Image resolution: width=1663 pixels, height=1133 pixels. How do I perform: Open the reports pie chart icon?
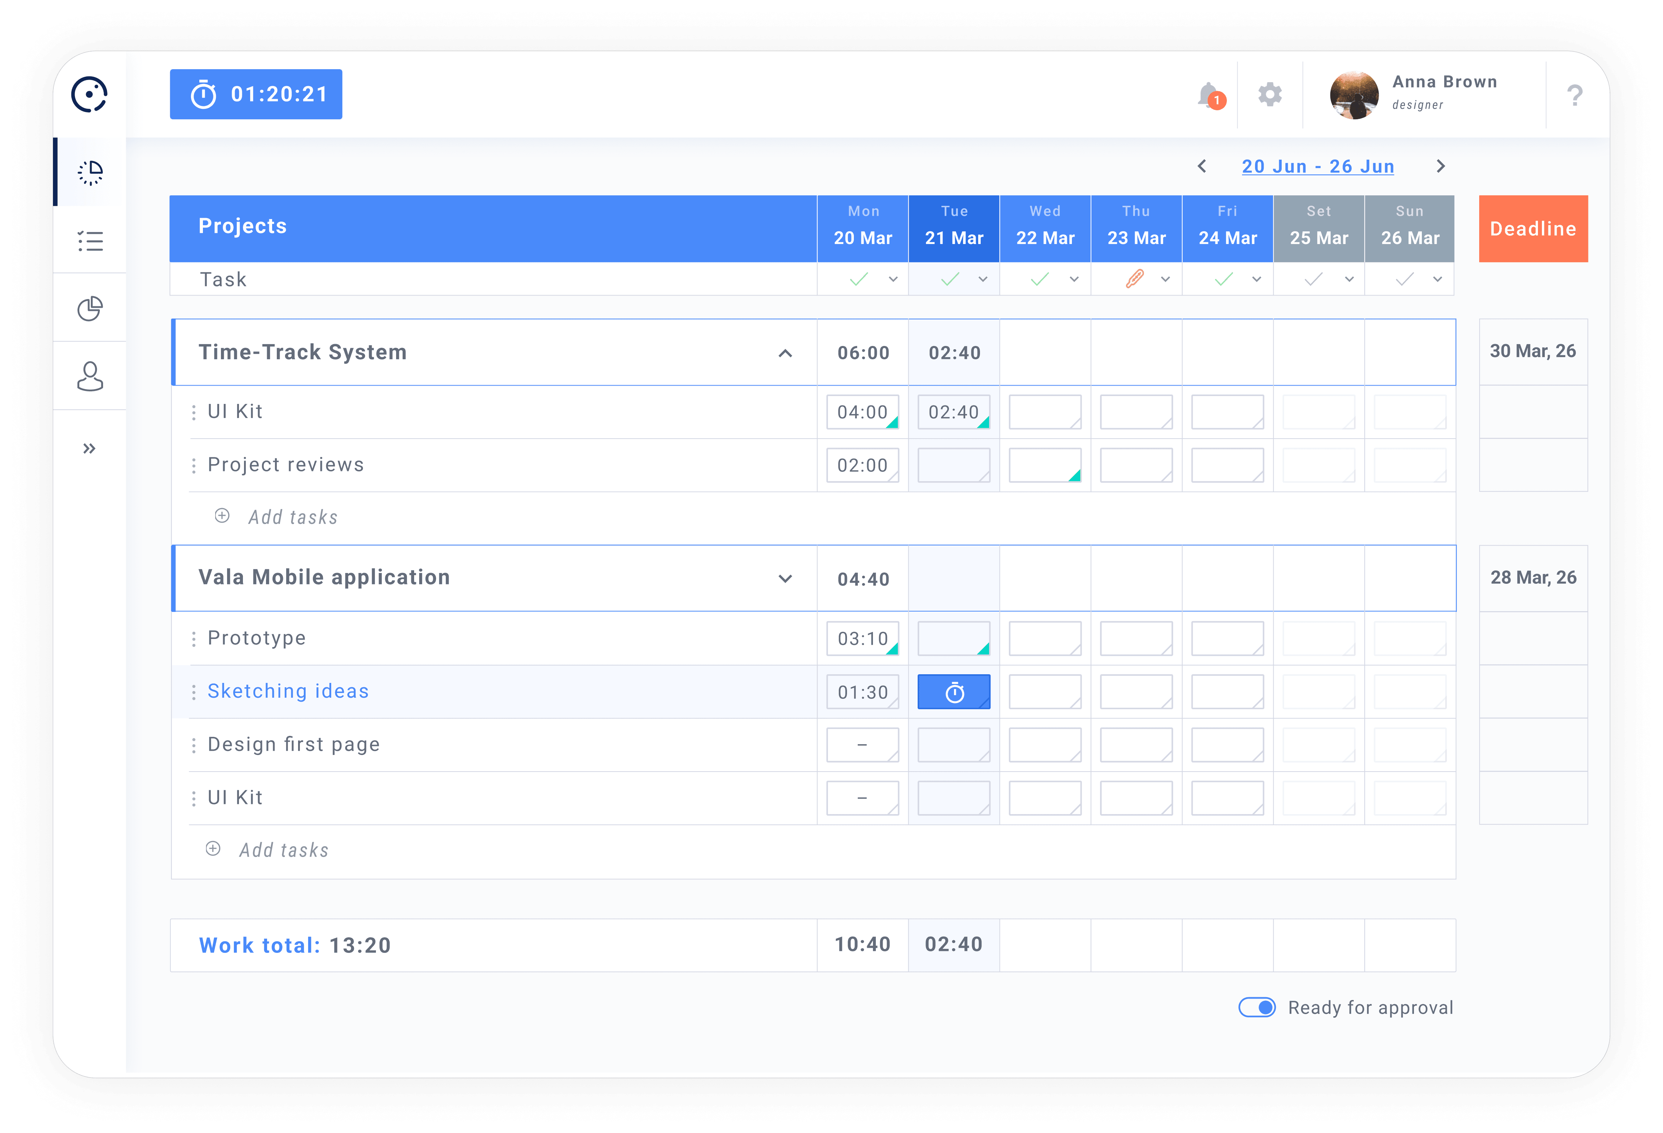pyautogui.click(x=90, y=308)
